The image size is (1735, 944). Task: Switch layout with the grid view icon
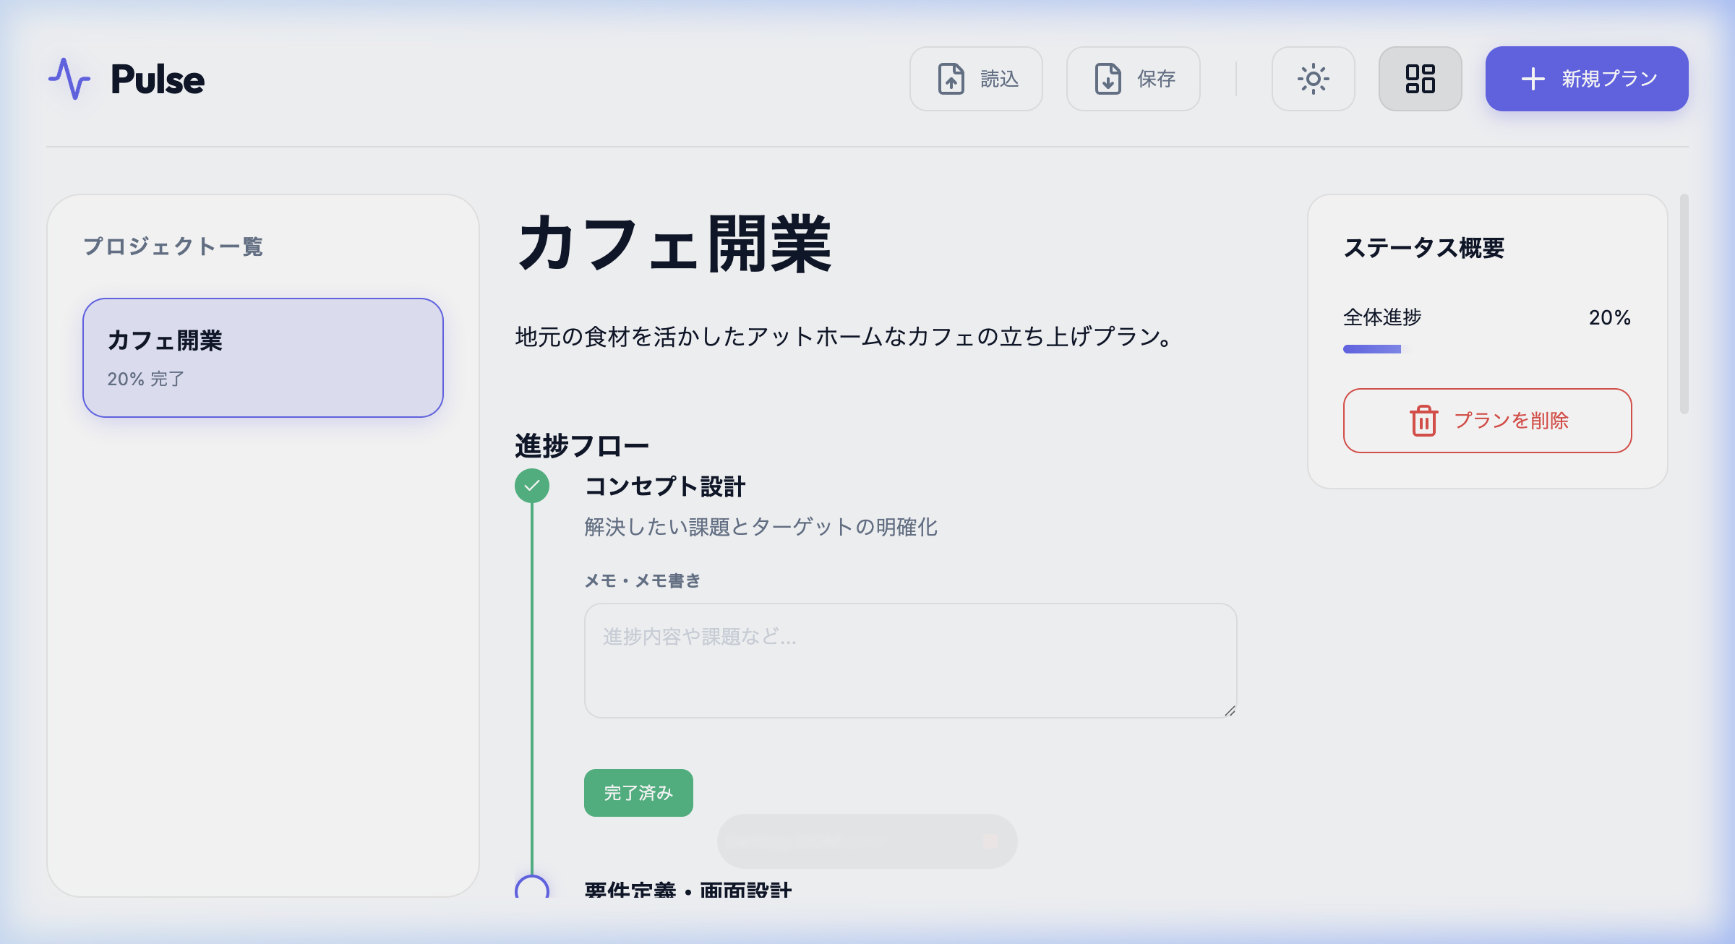pos(1420,79)
